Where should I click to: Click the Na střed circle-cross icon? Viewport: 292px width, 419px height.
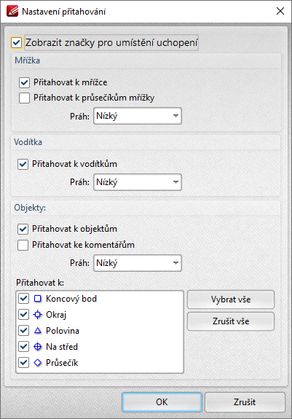coord(38,347)
